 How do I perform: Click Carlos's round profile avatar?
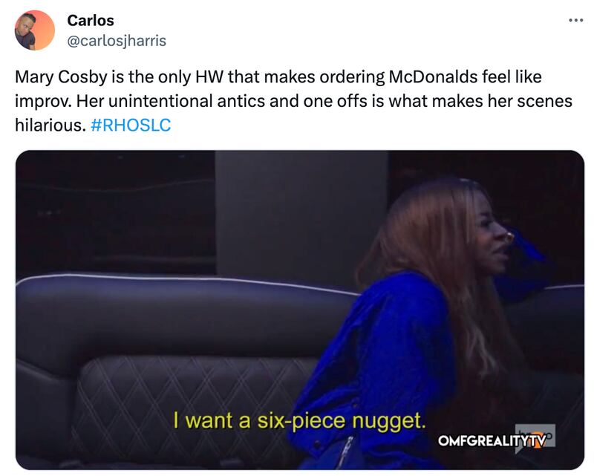click(x=34, y=30)
